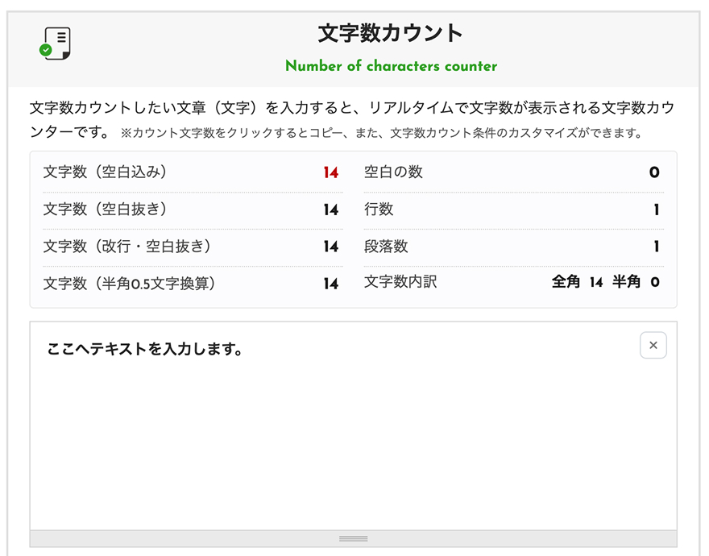The width and height of the screenshot is (709, 556).
Task: Clear text with the × button
Action: 653,345
